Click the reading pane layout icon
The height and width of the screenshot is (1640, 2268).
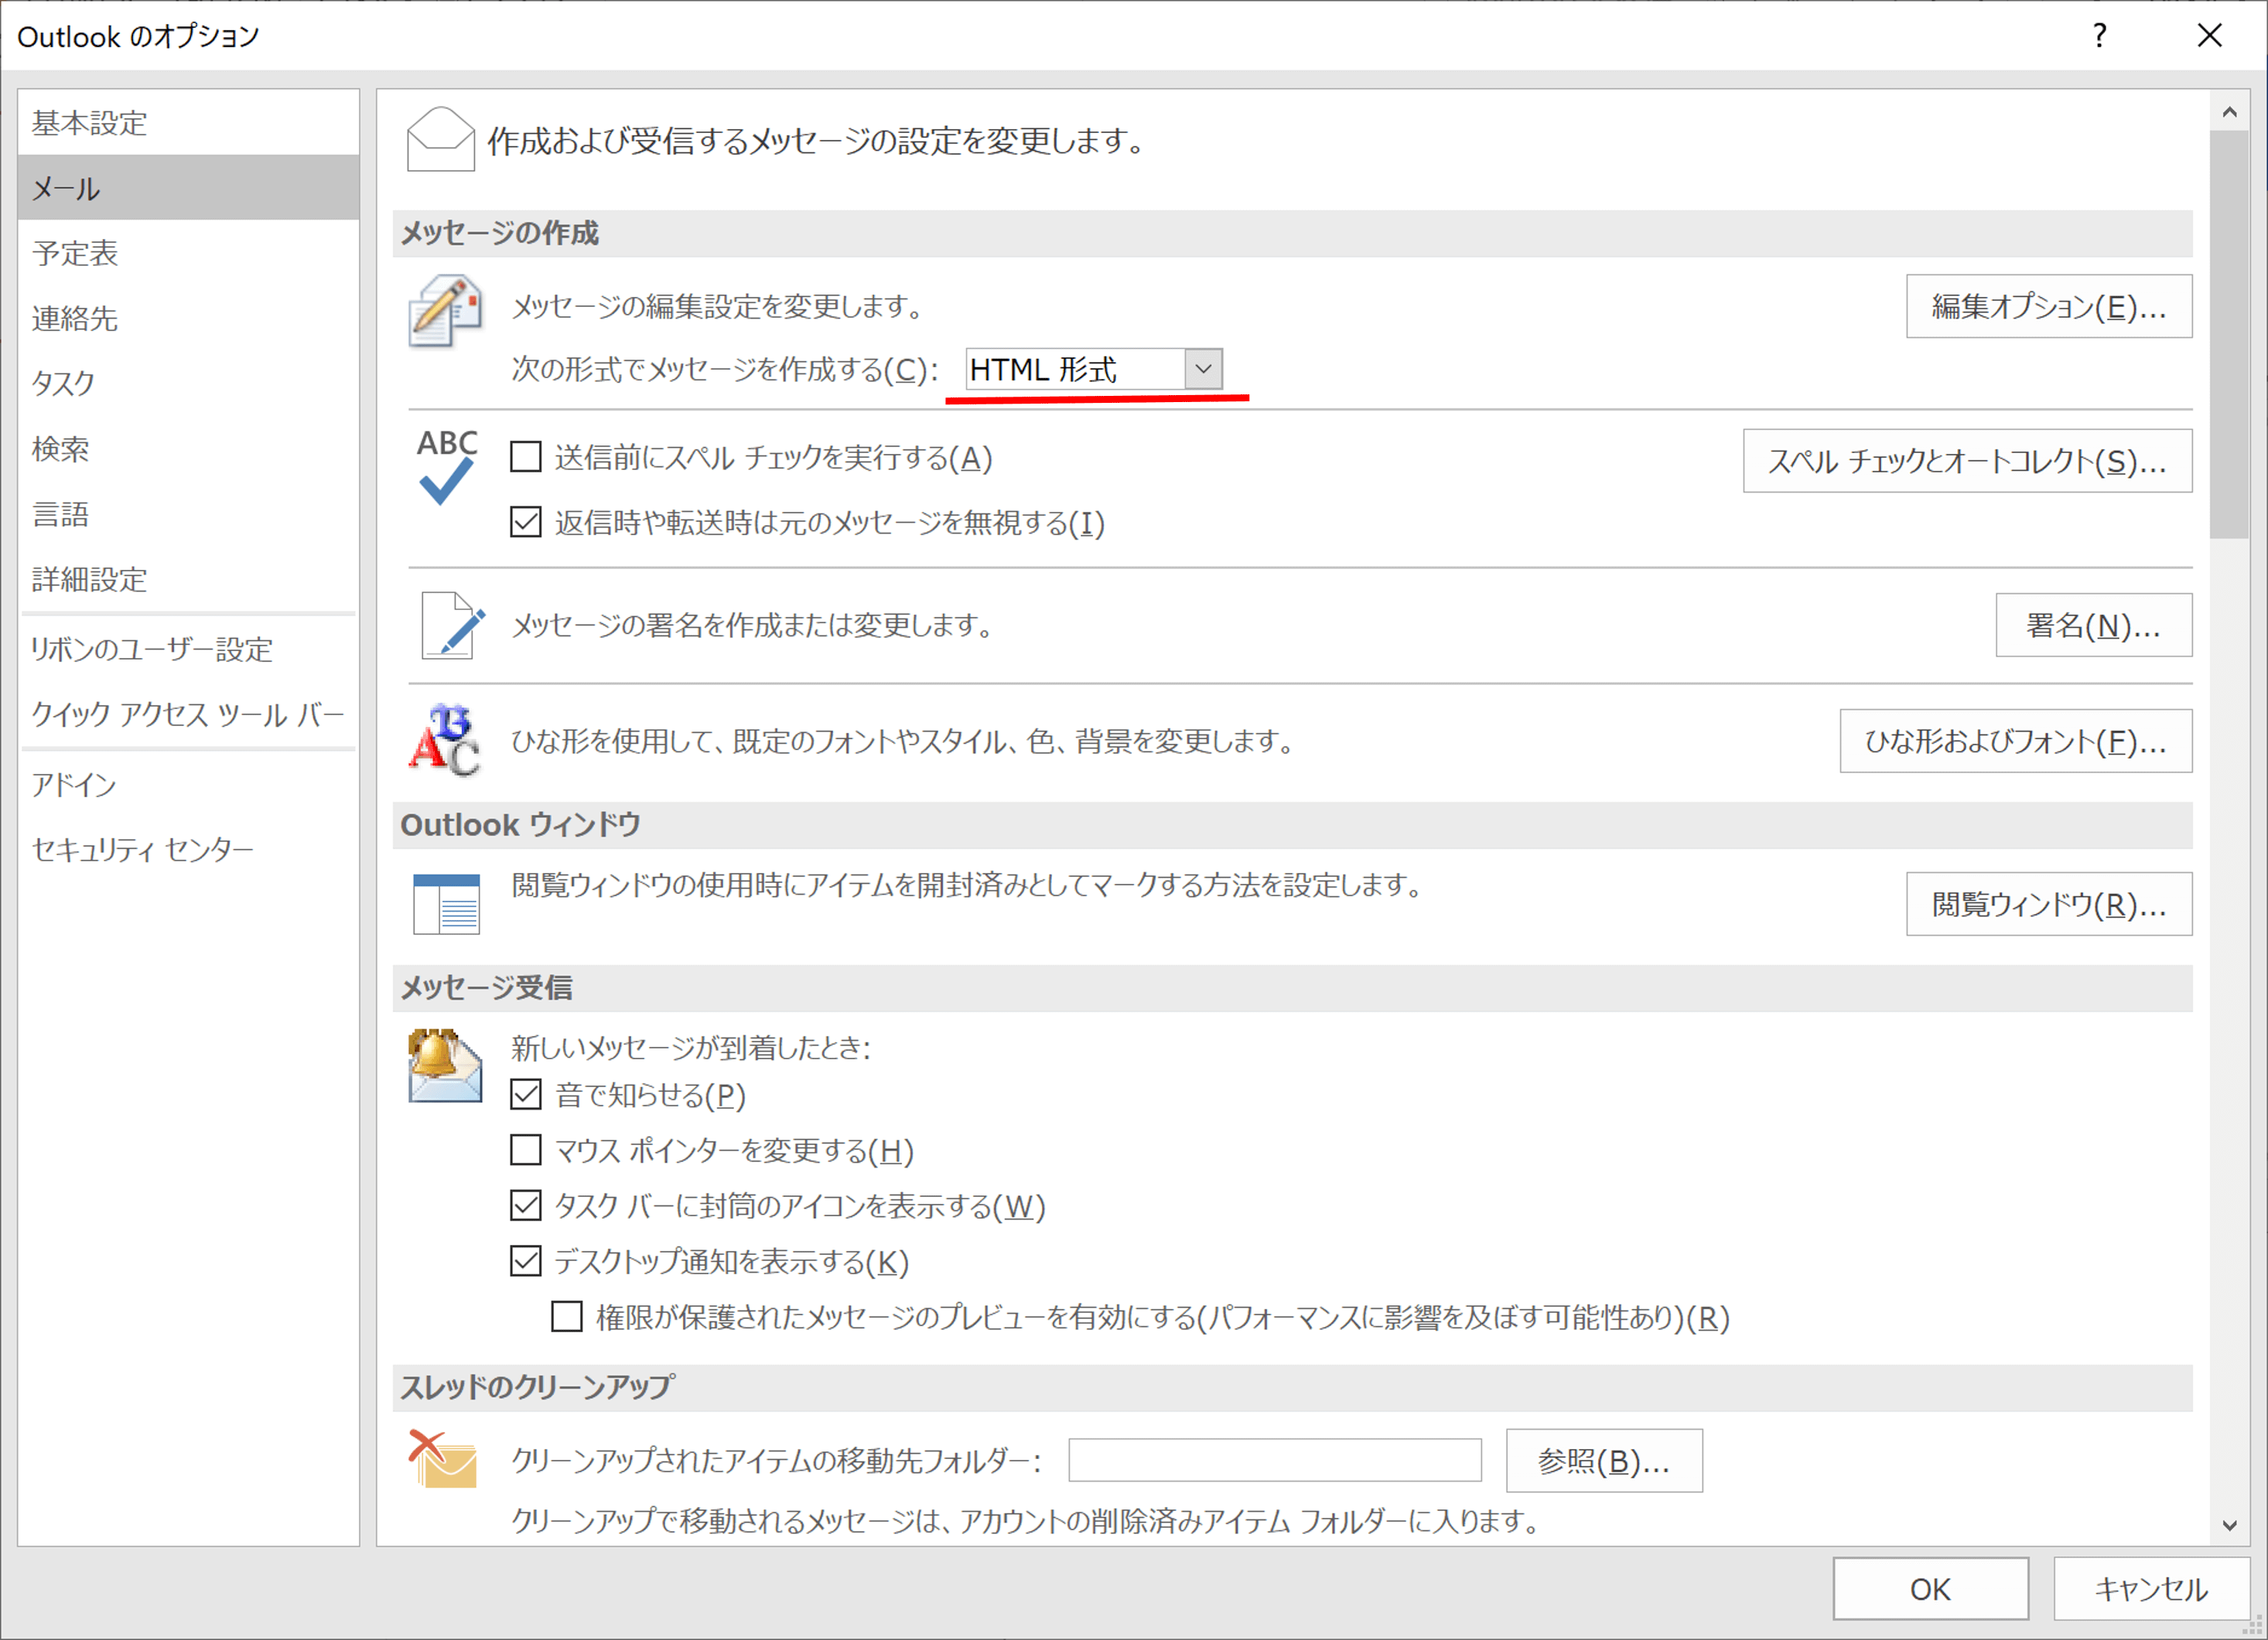click(446, 905)
